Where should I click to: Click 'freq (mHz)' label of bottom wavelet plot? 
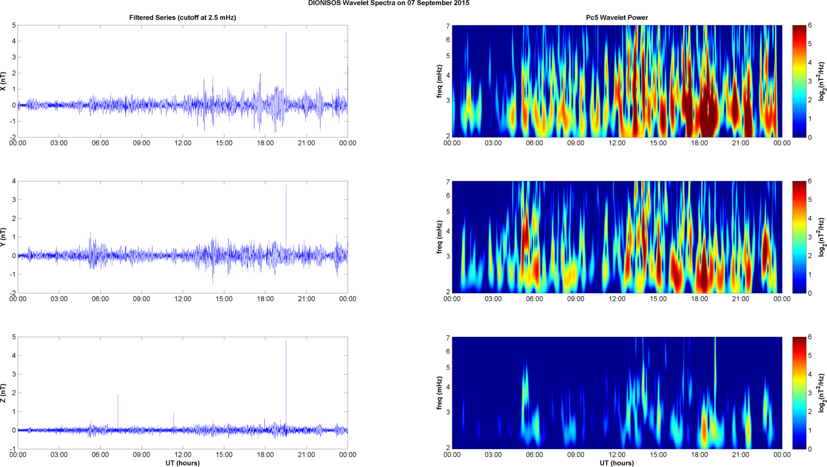coord(439,393)
